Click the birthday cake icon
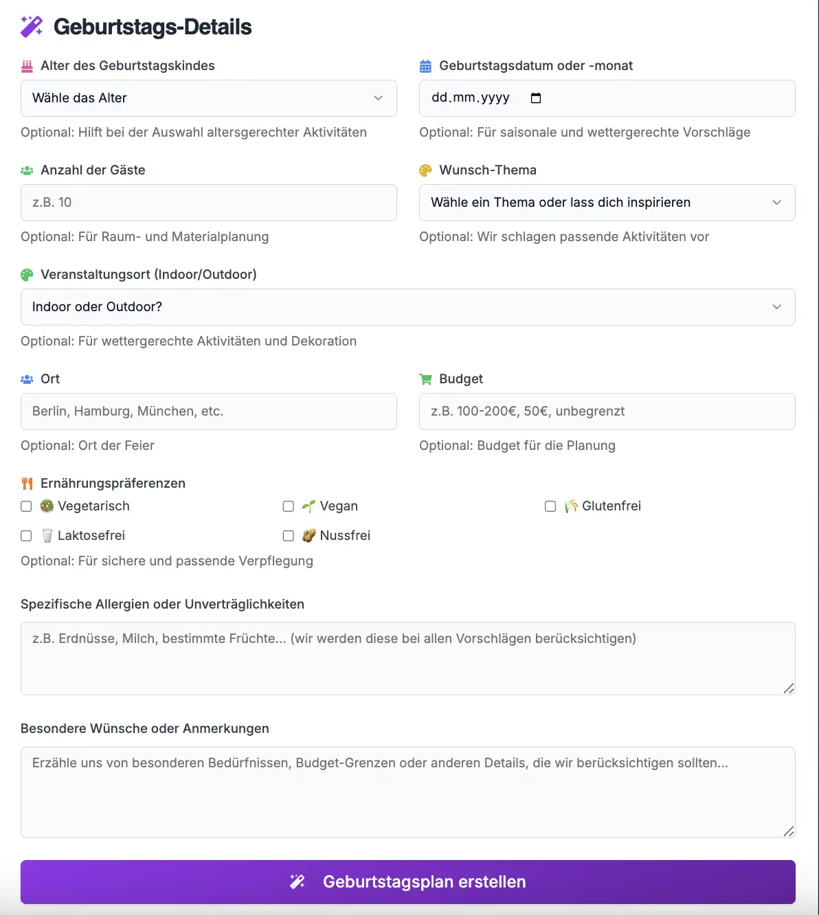The height and width of the screenshot is (915, 819). [27, 67]
